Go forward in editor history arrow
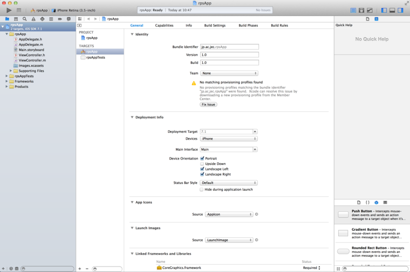This screenshot has width=410, height=272. pyautogui.click(x=96, y=19)
